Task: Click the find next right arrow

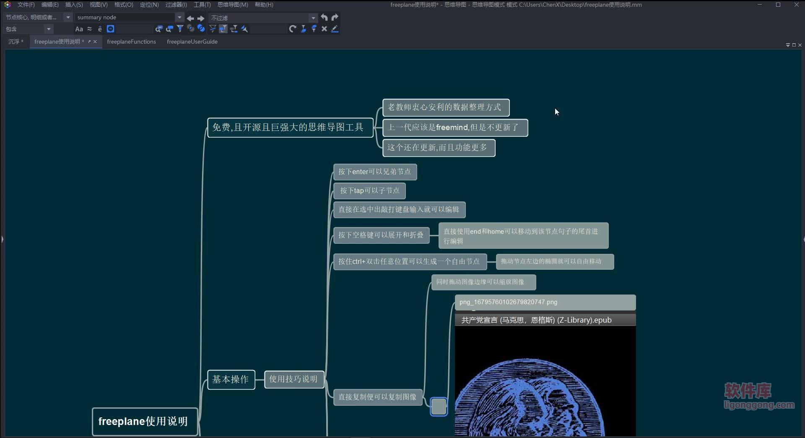Action: point(201,18)
